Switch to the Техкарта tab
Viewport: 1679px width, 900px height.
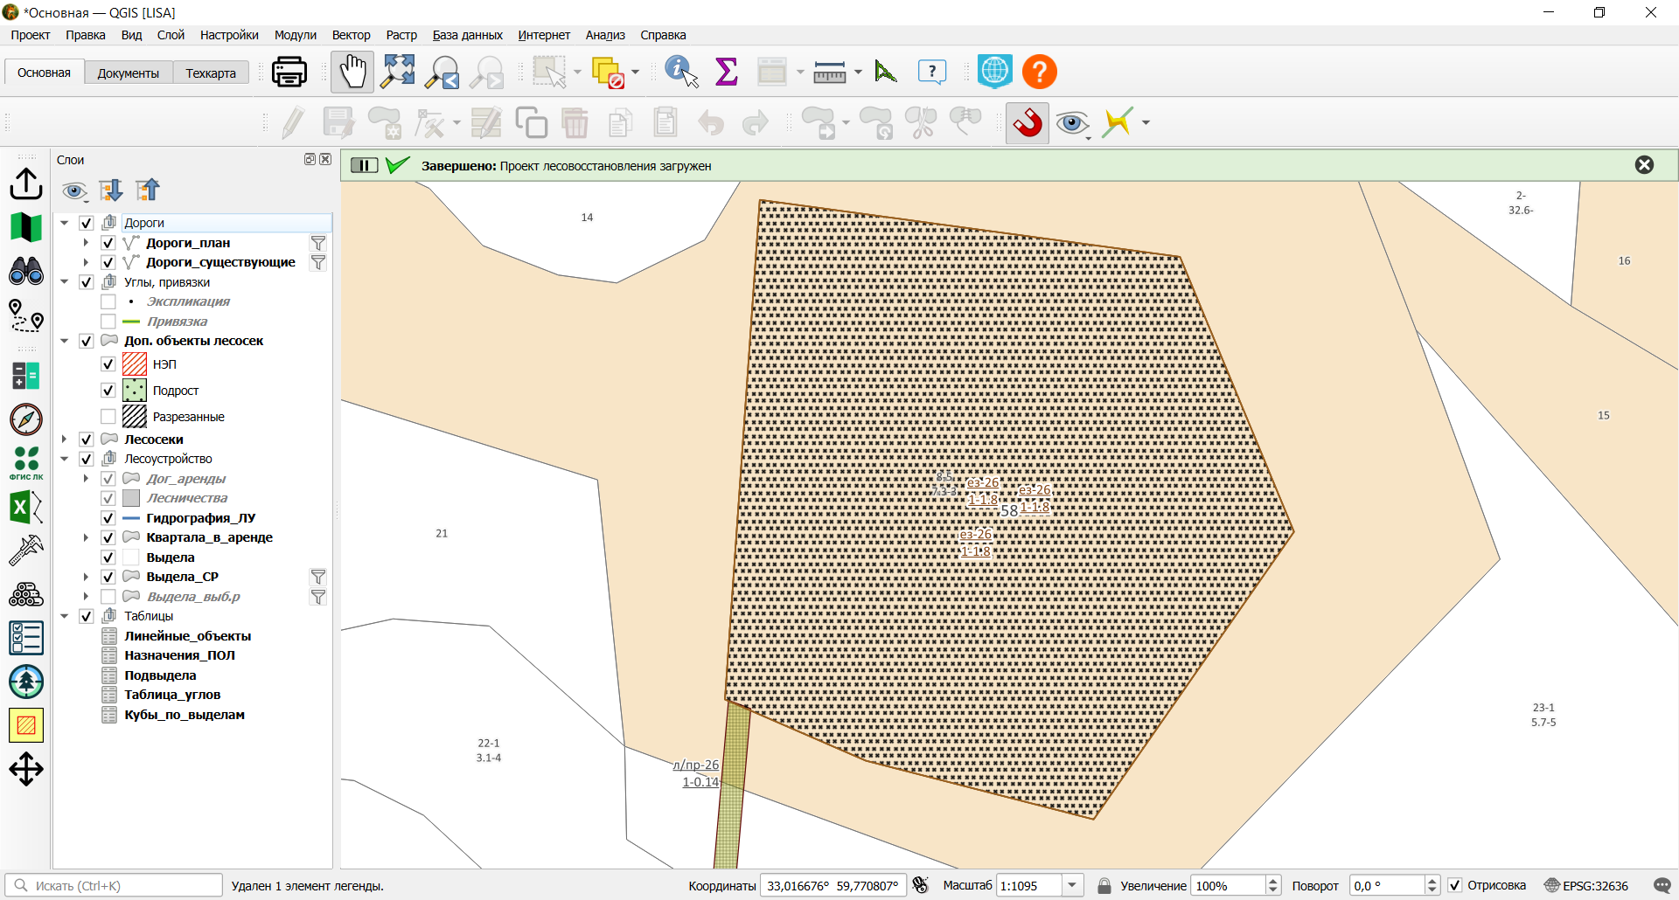[x=211, y=73]
